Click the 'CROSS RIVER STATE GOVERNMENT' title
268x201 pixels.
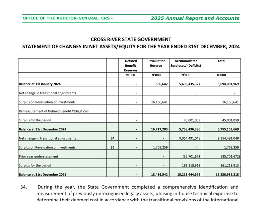(x=131, y=40)
